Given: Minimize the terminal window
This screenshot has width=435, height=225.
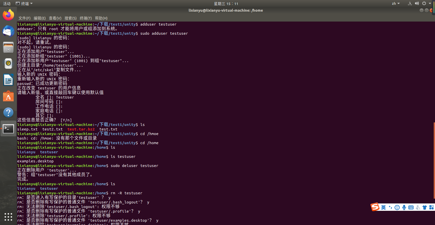Looking at the screenshot, I should 422,10.
